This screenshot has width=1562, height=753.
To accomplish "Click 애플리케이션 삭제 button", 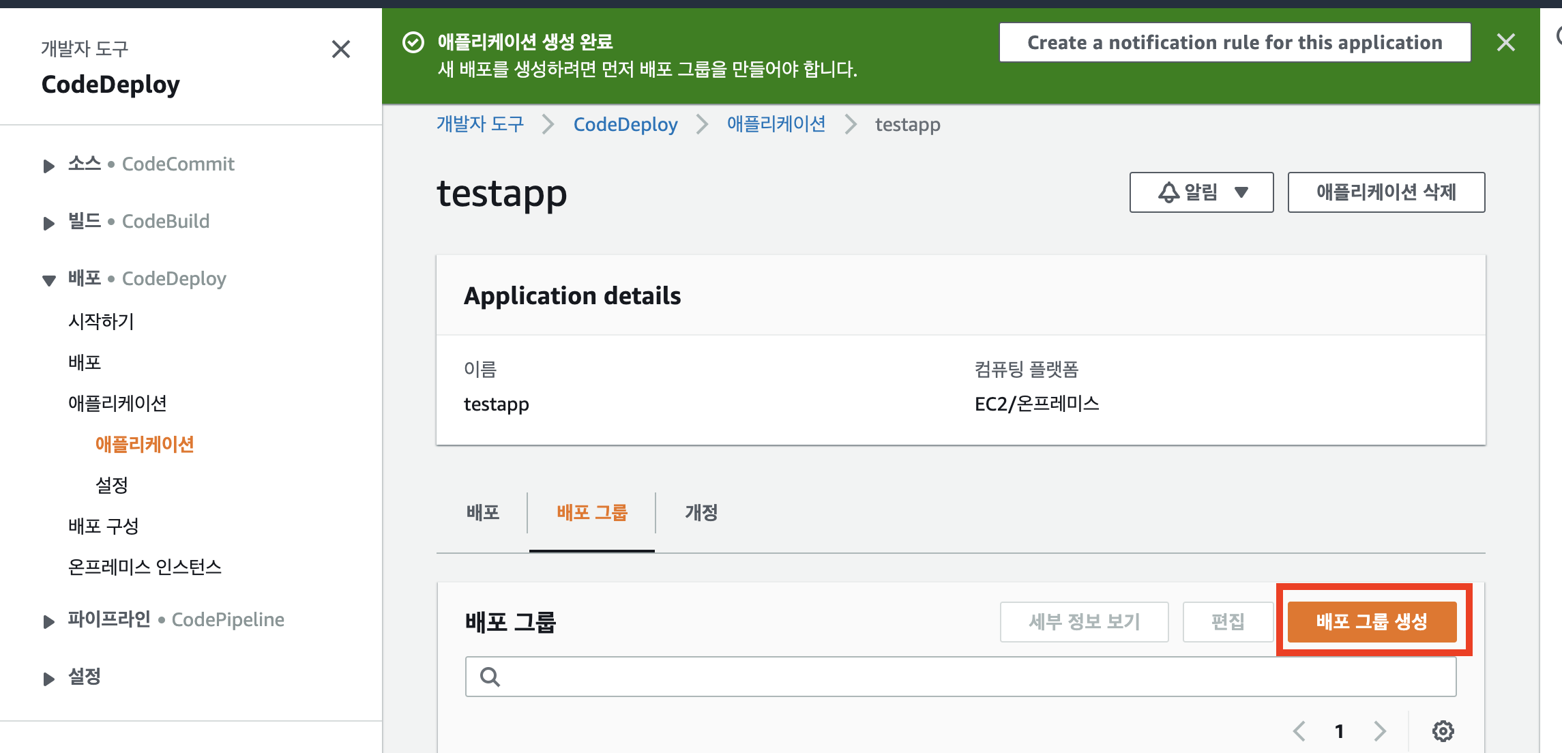I will 1386,192.
